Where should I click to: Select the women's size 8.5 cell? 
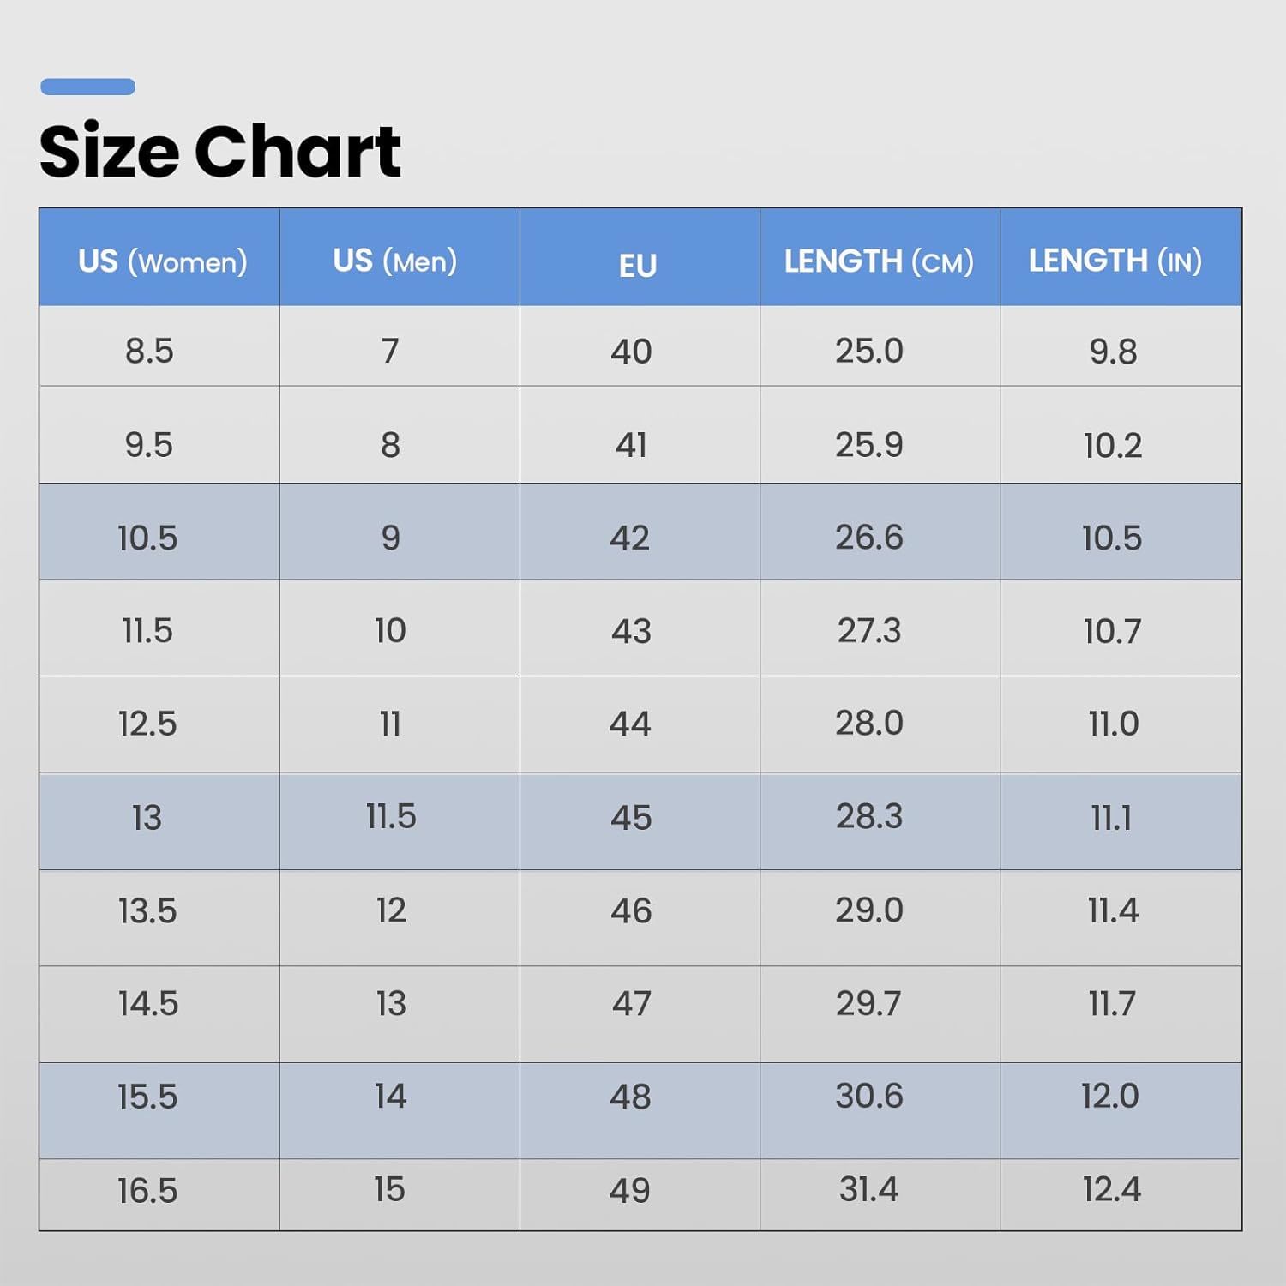tap(159, 346)
